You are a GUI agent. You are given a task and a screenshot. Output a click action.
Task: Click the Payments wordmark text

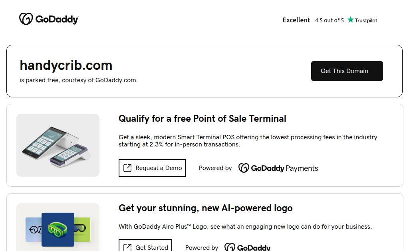[x=302, y=168]
